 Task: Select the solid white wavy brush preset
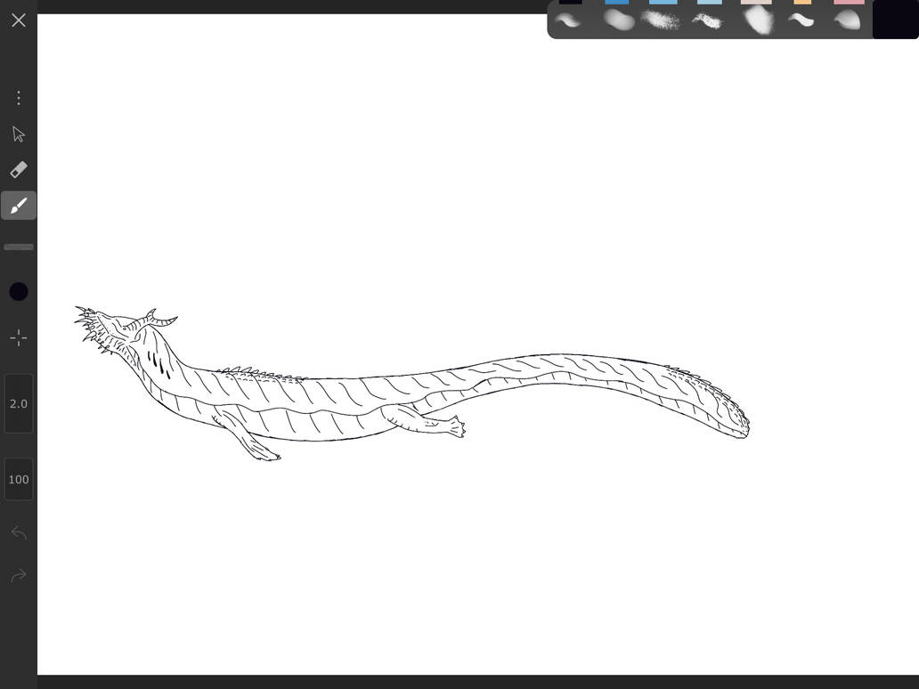tap(801, 20)
